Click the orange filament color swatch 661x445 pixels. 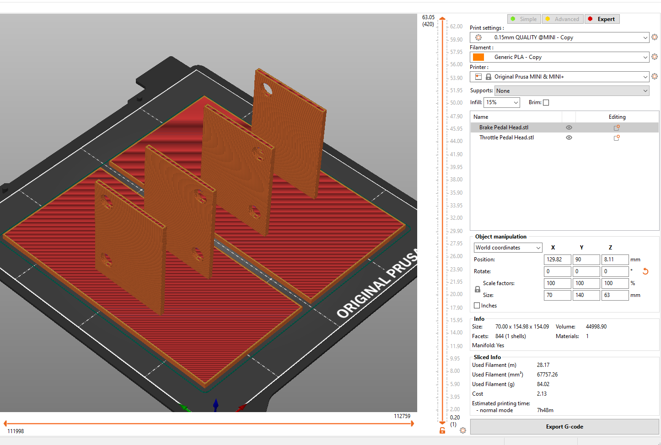478,57
